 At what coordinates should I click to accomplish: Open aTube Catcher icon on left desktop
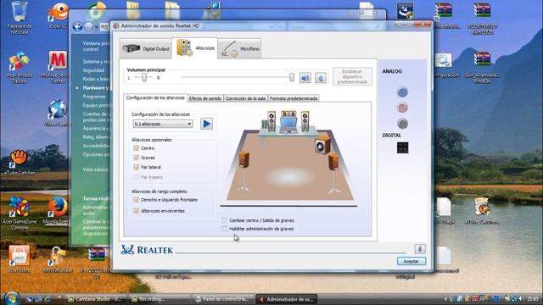(19, 162)
